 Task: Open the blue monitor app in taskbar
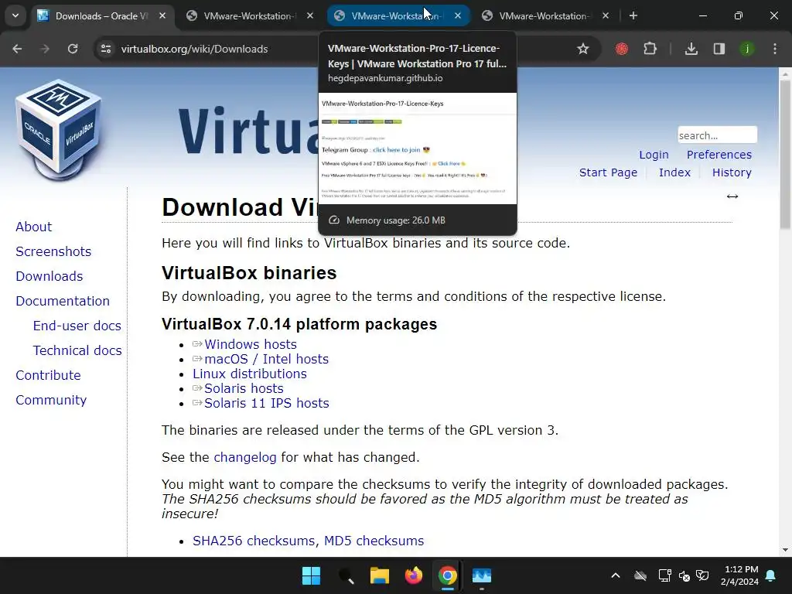[x=482, y=575]
